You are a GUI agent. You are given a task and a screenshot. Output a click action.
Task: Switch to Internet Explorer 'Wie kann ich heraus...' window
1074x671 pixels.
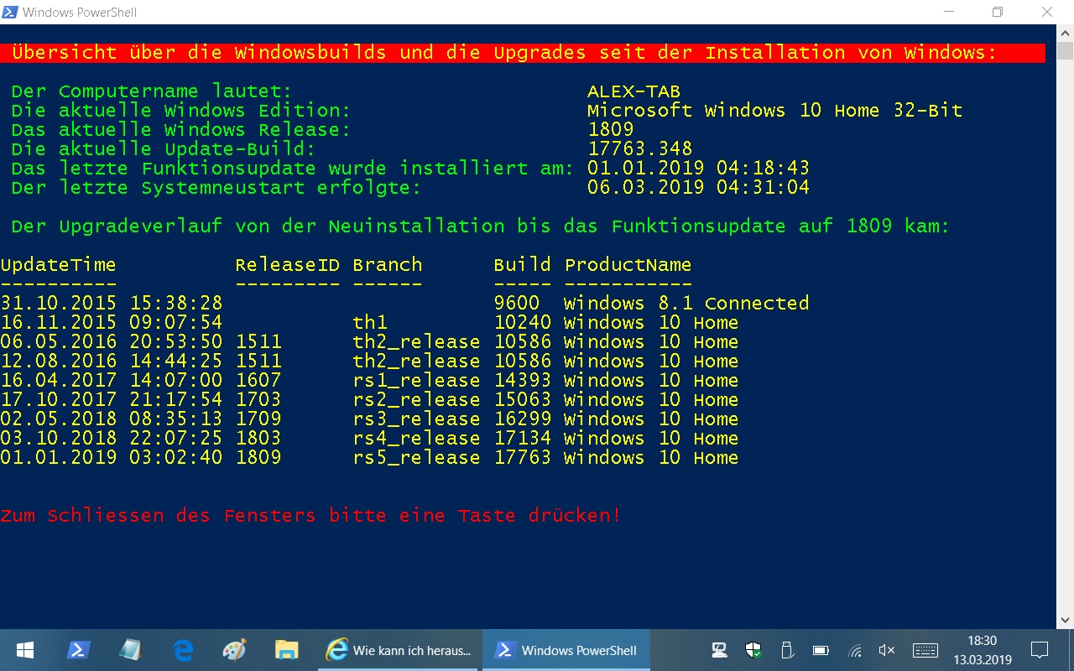(x=399, y=650)
